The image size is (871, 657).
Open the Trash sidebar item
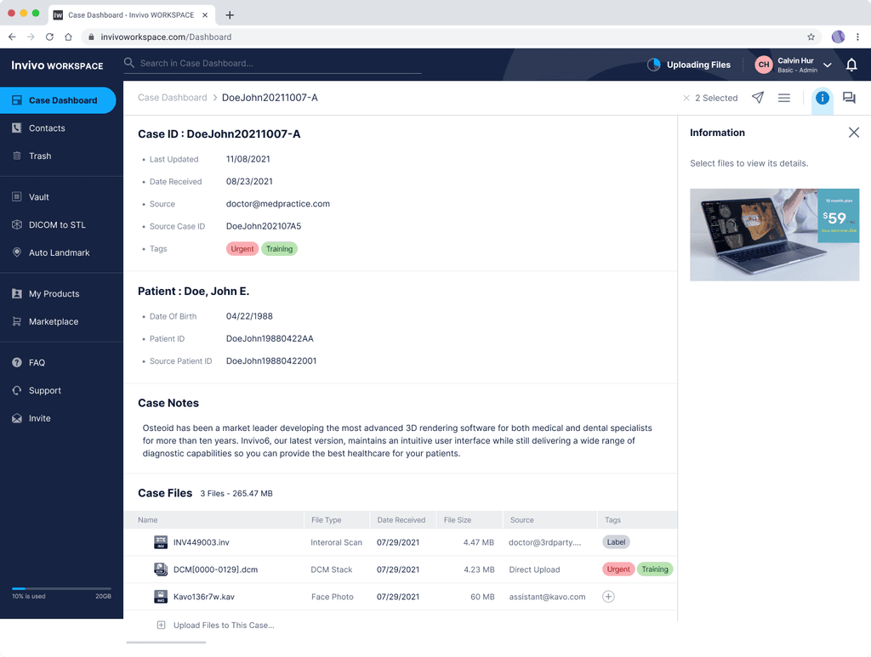coord(40,156)
